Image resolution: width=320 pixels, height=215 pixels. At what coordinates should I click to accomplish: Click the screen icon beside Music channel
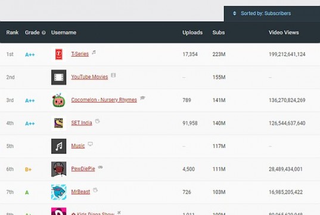[x=90, y=144]
